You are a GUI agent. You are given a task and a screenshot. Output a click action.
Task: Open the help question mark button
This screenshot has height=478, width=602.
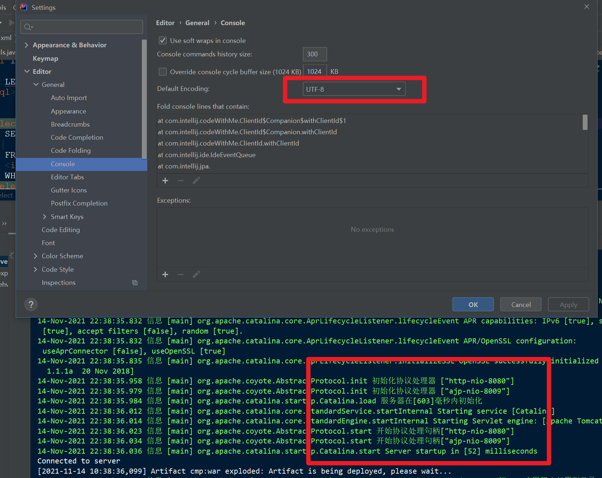tap(31, 304)
